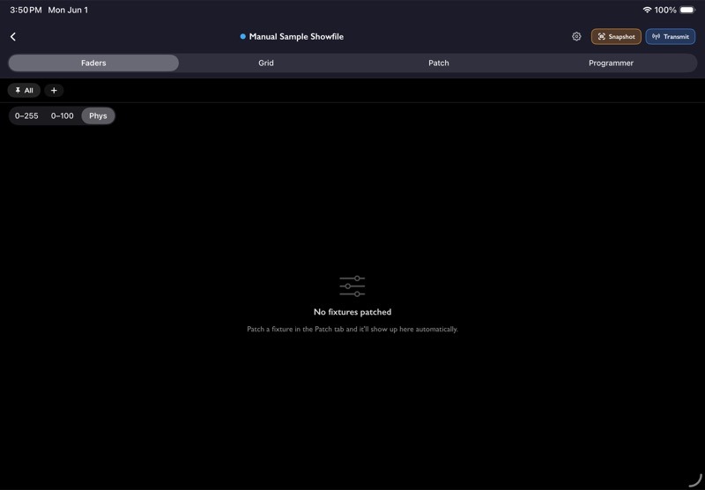
Task: Set value display to 0–100
Action: pos(62,116)
